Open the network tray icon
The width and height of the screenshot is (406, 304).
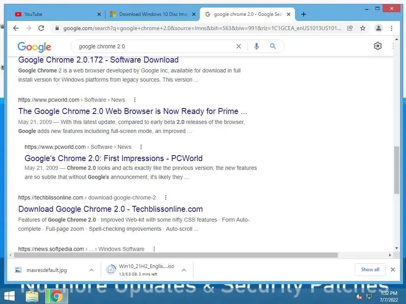369,296
